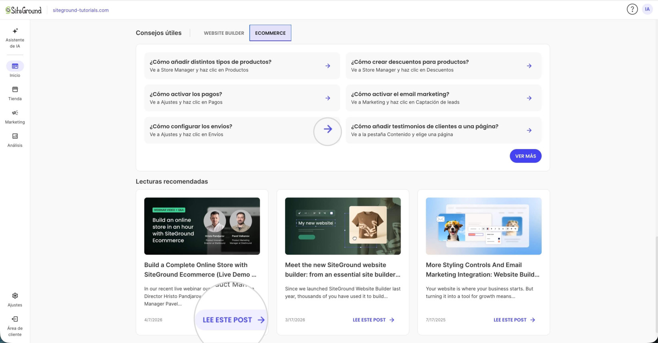
Task: Open the help question mark icon
Action: 632,9
